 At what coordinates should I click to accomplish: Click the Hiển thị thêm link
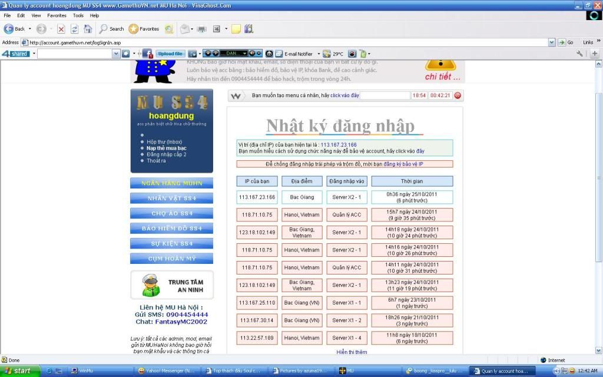[x=352, y=352]
